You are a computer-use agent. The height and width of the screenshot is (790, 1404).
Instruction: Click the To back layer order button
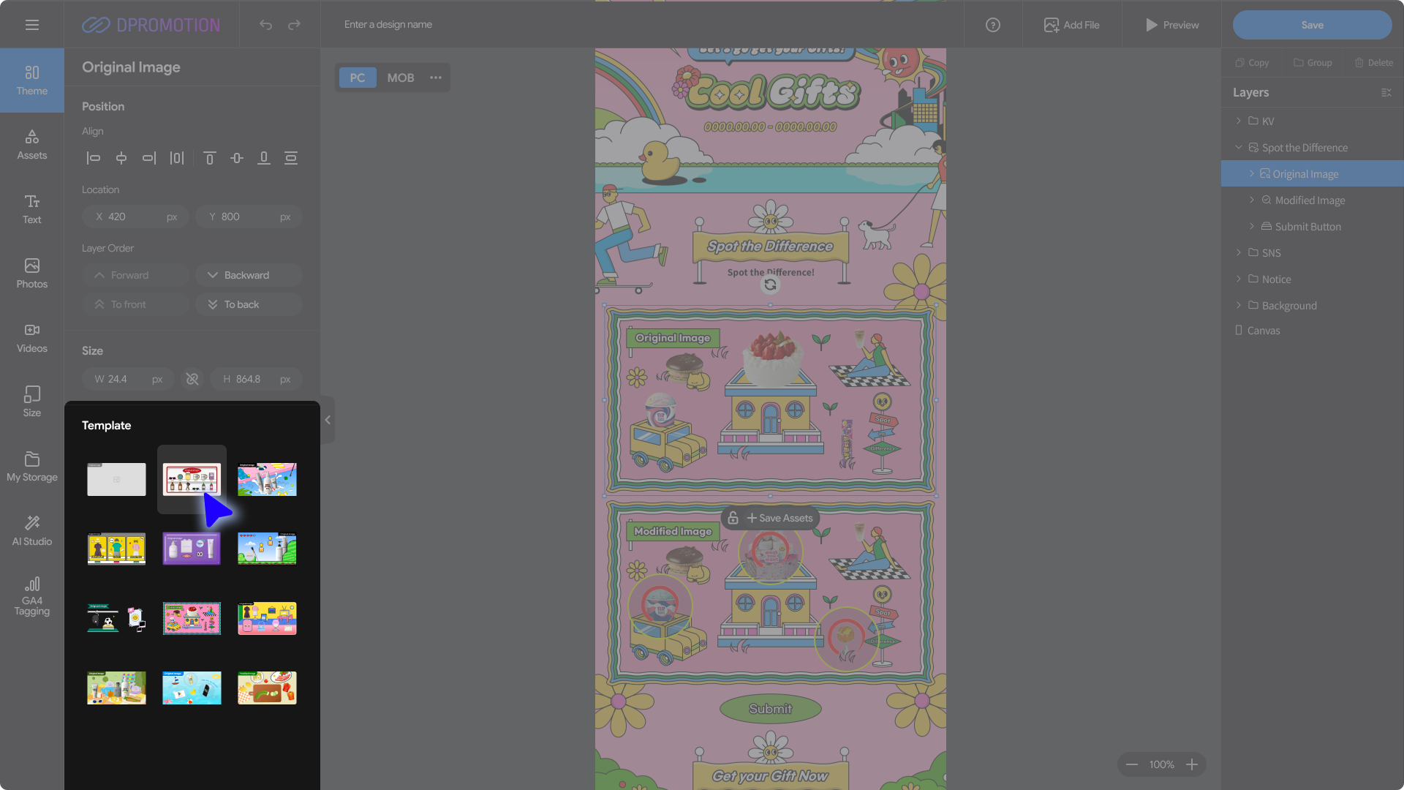[x=249, y=304]
